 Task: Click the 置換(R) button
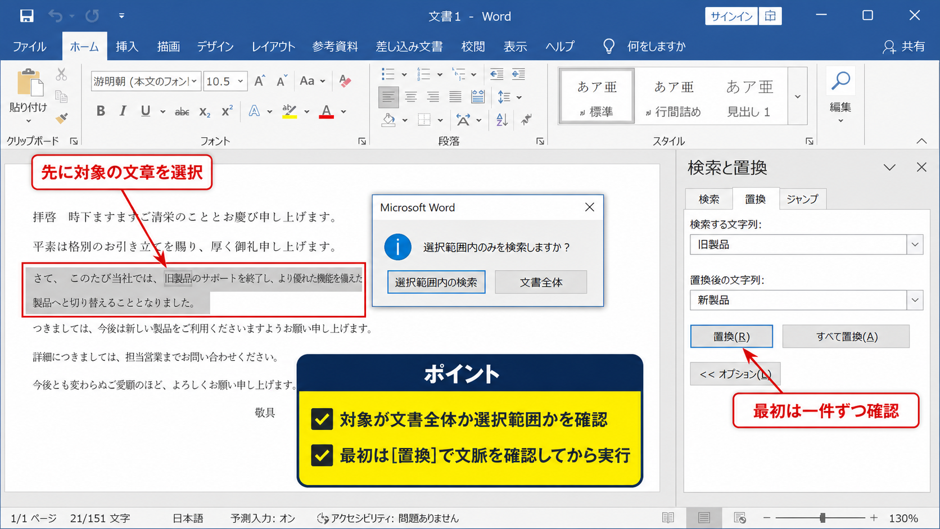pyautogui.click(x=731, y=336)
